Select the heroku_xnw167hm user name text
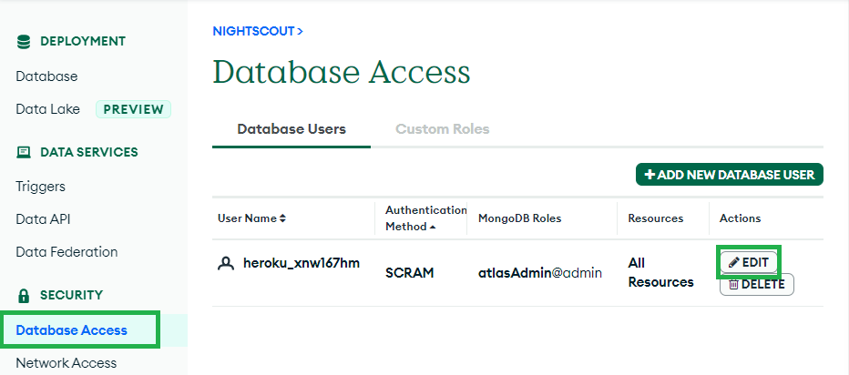Screen dimensions: 849x375 tap(302, 264)
